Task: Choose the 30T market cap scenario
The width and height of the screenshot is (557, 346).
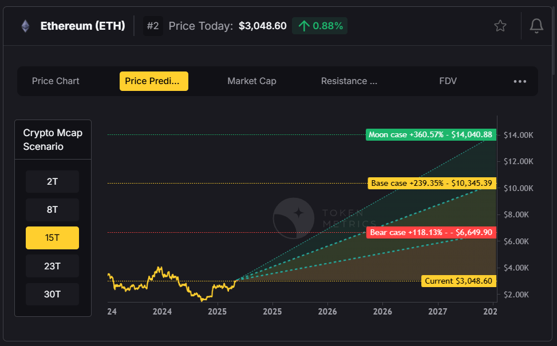Action: pos(52,294)
